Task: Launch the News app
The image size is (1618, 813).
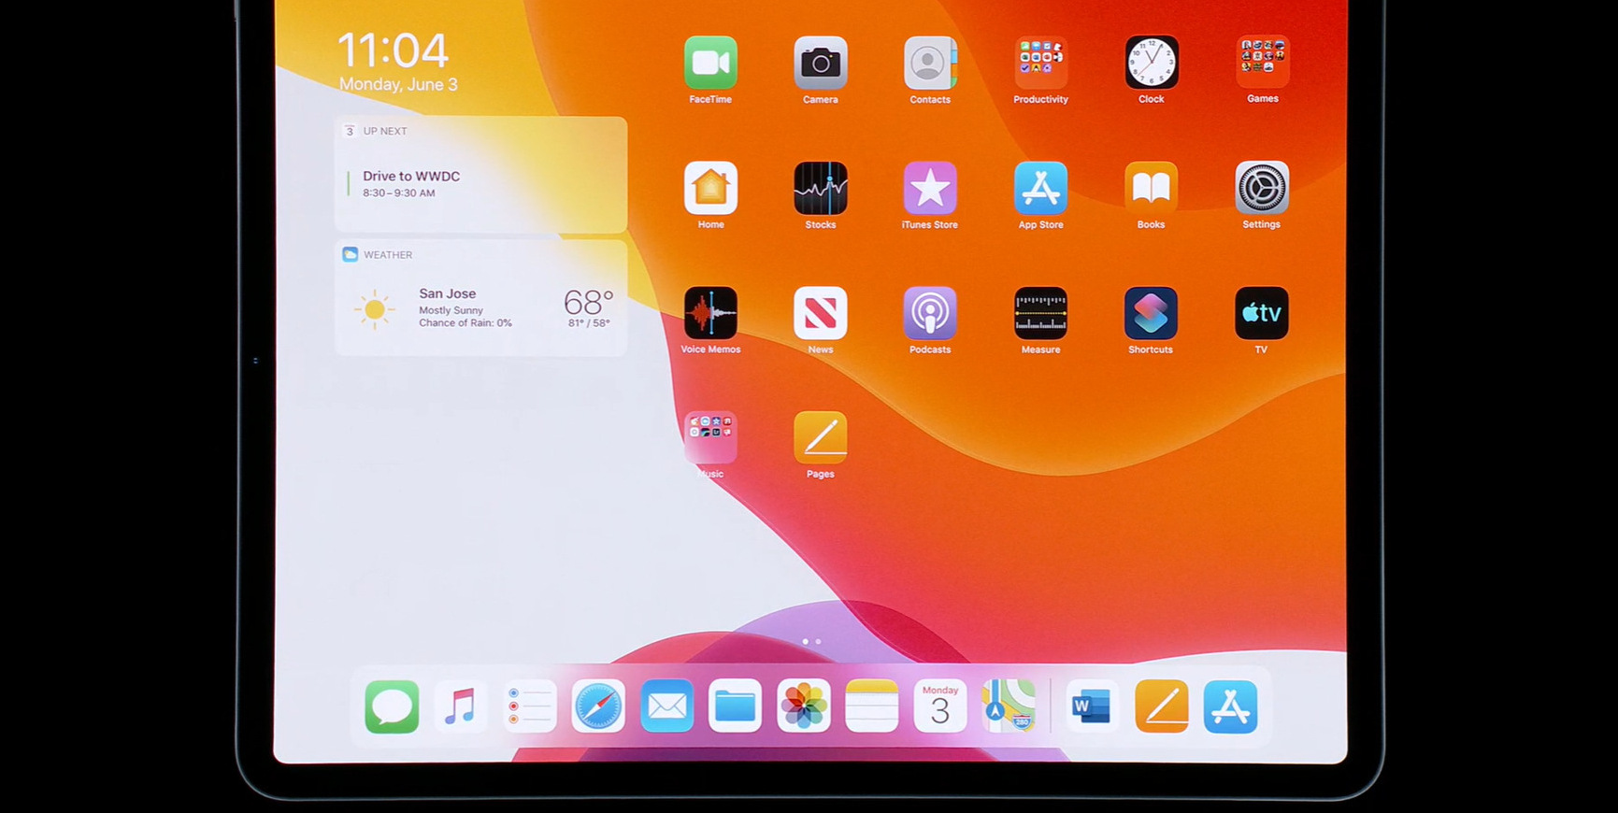Action: coord(821,313)
